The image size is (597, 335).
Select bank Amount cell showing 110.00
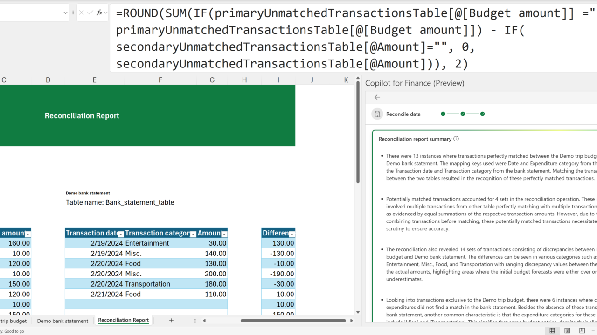click(x=212, y=295)
